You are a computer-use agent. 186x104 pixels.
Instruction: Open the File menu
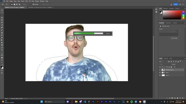pos(4,1)
